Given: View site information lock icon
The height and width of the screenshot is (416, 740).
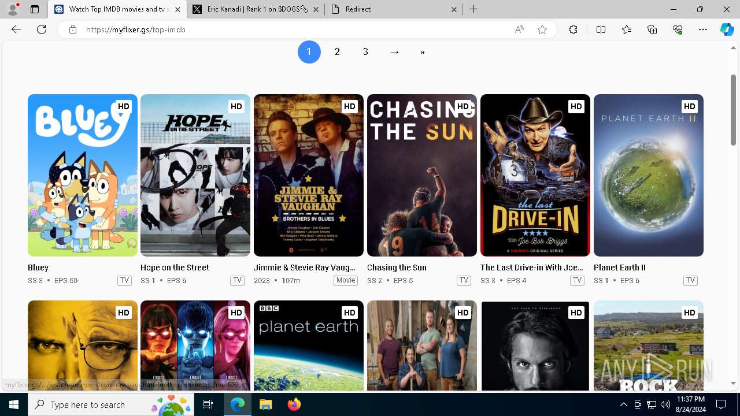Looking at the screenshot, I should [73, 29].
